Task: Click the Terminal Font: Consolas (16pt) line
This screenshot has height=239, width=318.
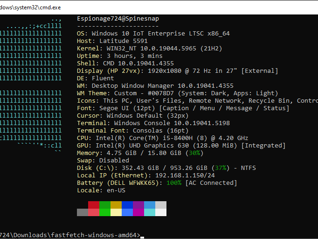Action: pyautogui.click(x=132, y=131)
